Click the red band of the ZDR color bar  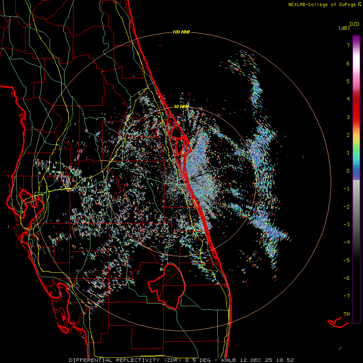click(x=356, y=111)
